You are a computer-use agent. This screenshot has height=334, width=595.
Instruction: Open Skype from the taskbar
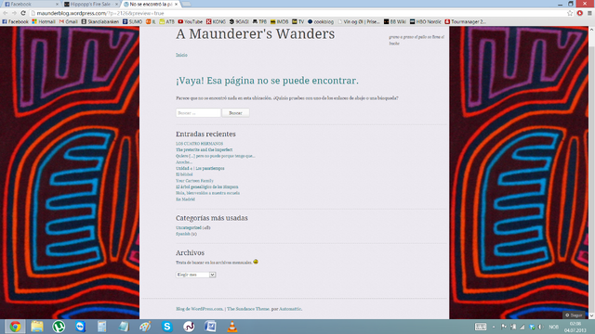(x=167, y=327)
